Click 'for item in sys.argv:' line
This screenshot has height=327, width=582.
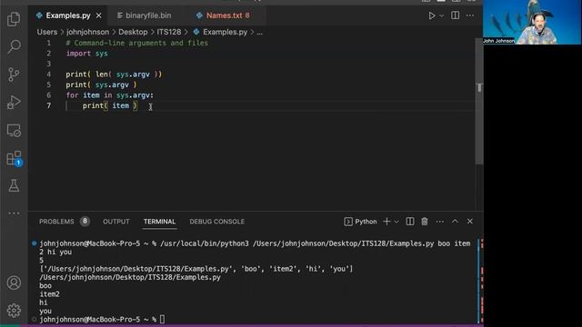click(109, 95)
